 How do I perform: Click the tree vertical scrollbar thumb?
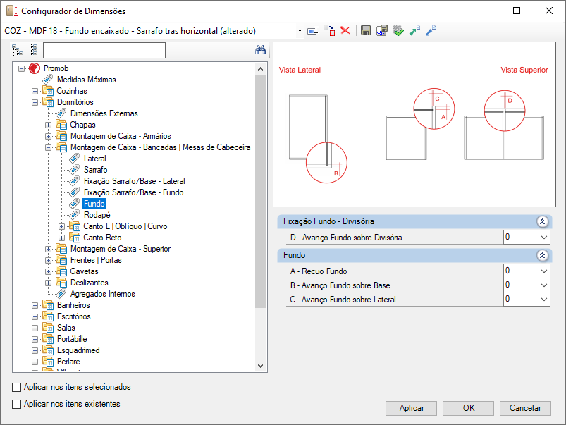[260, 192]
